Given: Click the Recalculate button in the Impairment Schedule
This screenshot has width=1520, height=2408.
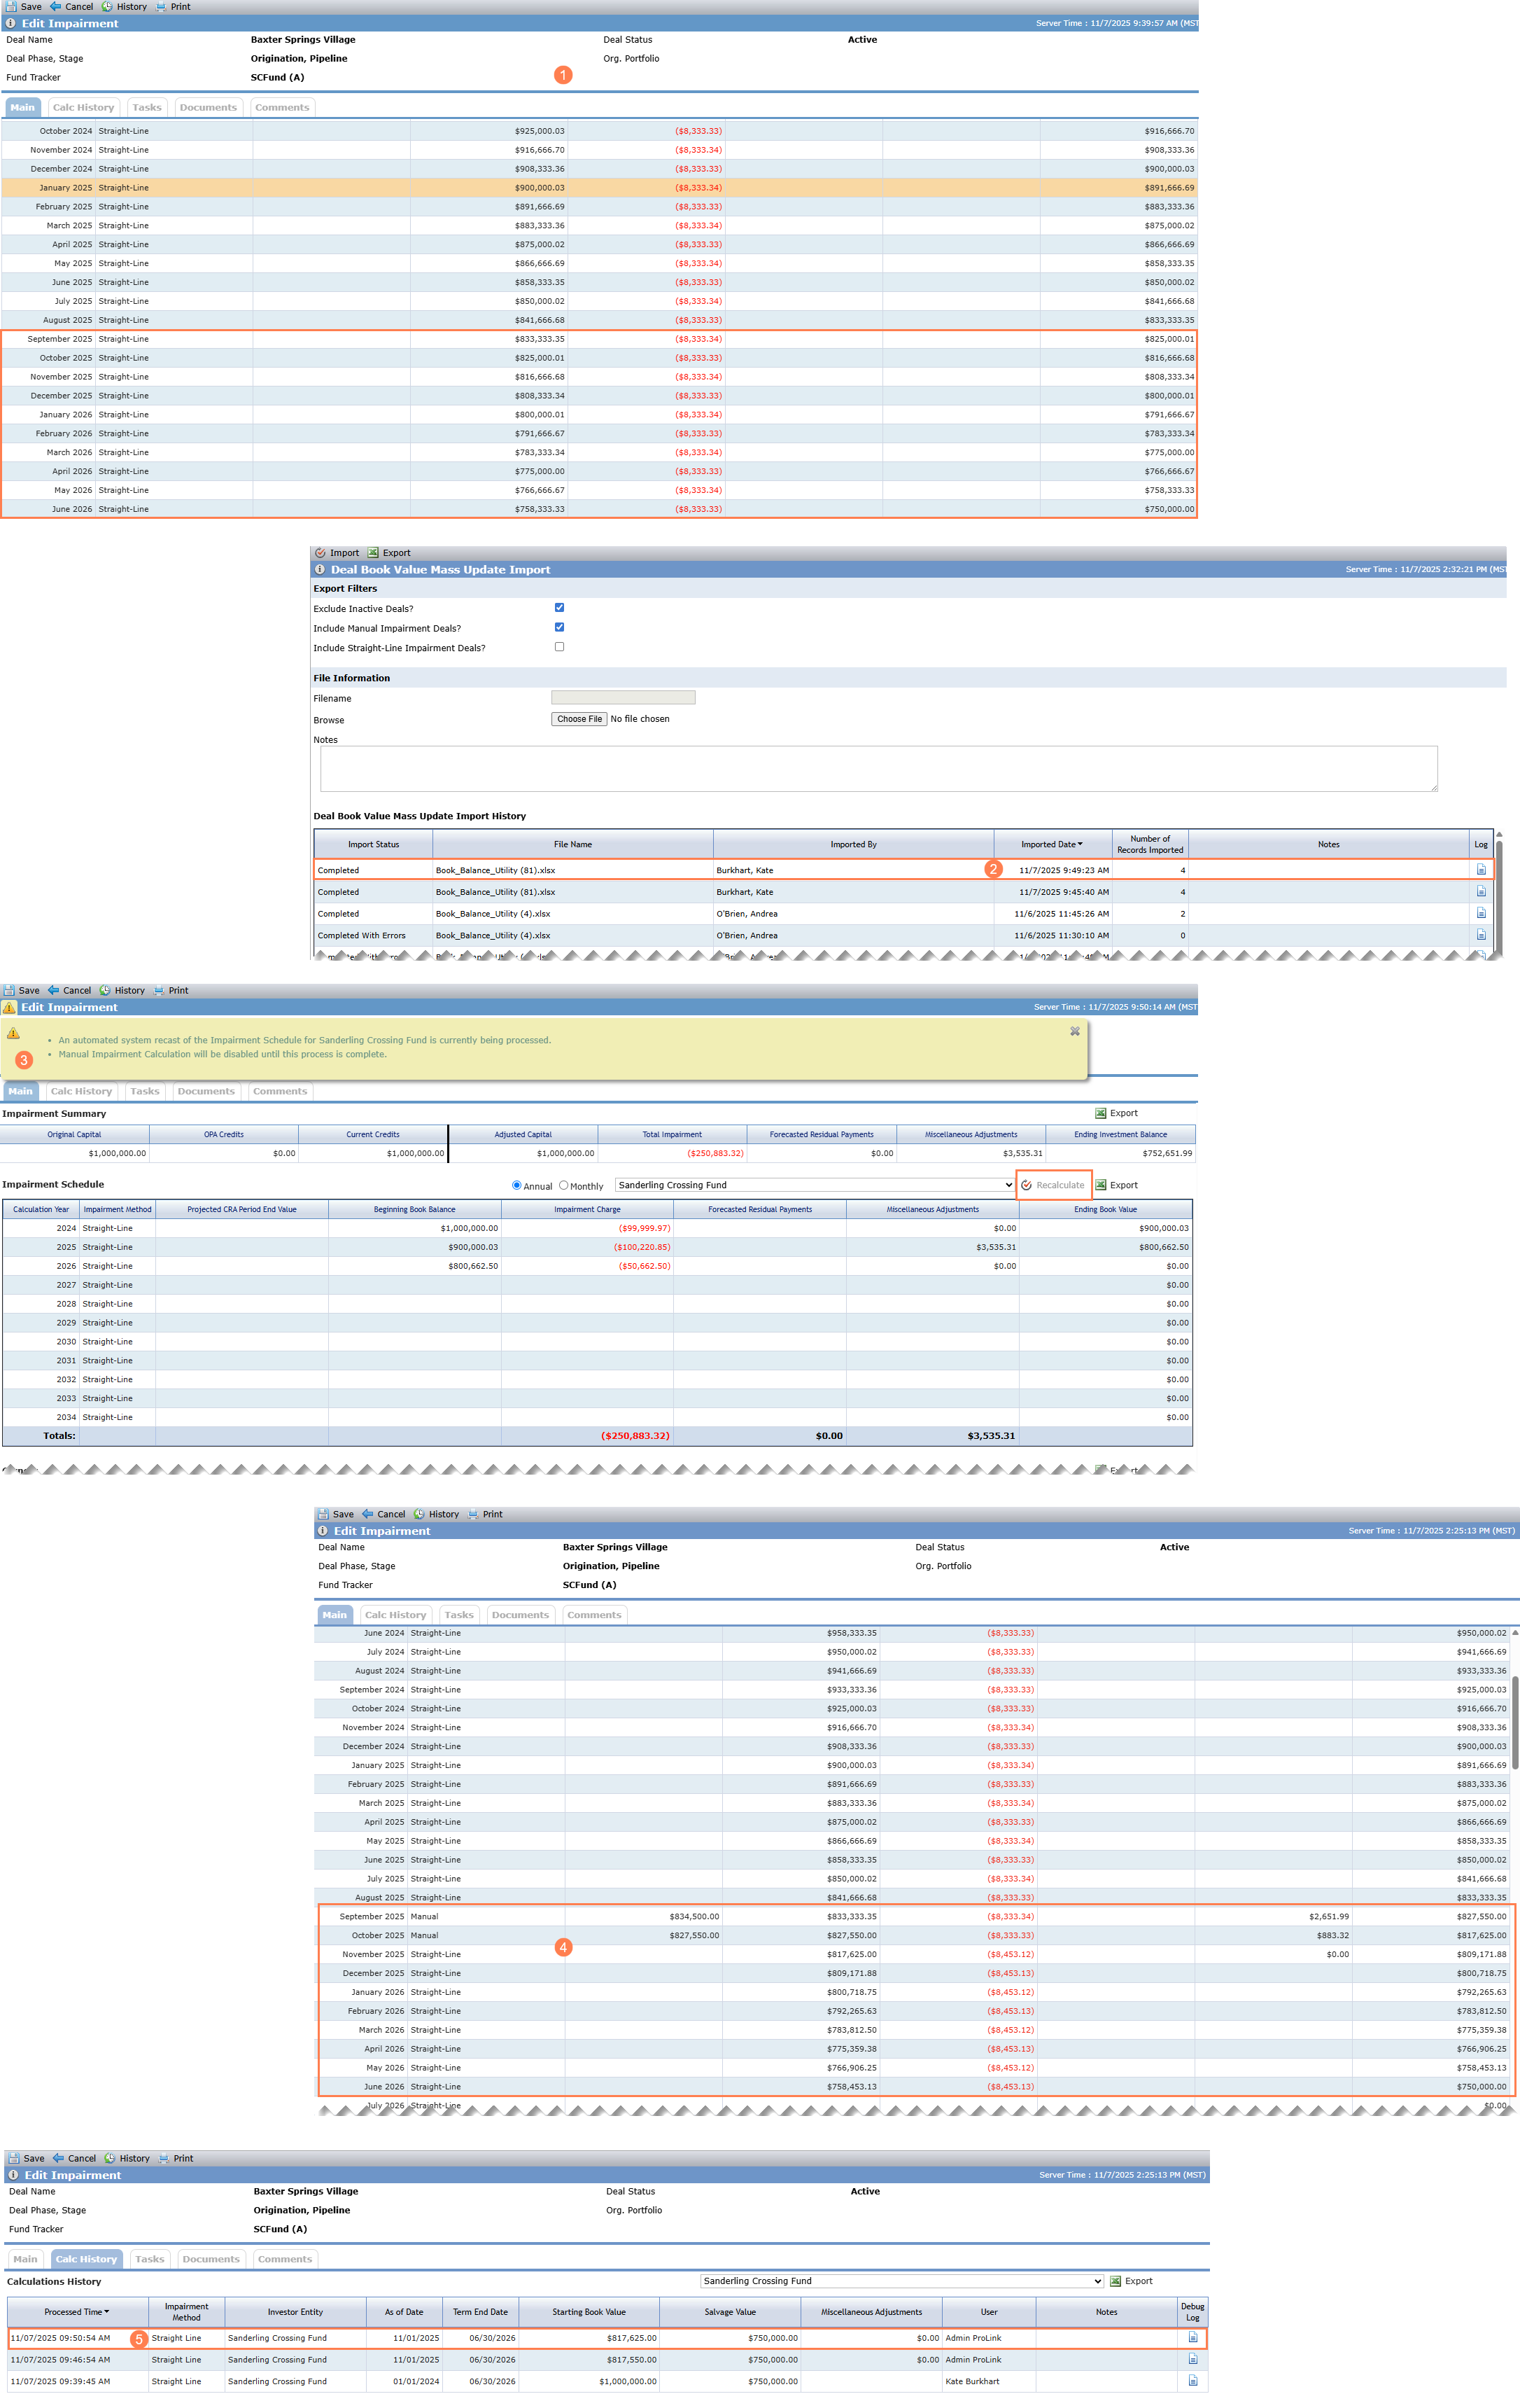Looking at the screenshot, I should [x=1053, y=1185].
